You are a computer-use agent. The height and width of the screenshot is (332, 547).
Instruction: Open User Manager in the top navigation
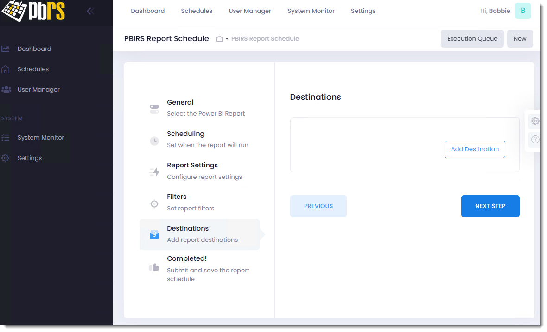click(x=250, y=11)
